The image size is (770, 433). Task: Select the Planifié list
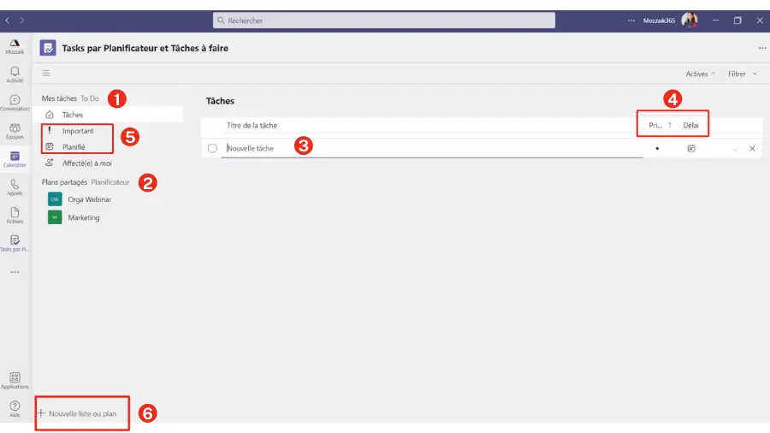pos(74,147)
